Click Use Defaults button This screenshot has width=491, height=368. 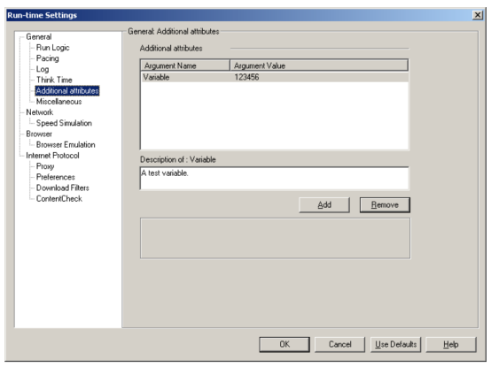[x=395, y=344]
